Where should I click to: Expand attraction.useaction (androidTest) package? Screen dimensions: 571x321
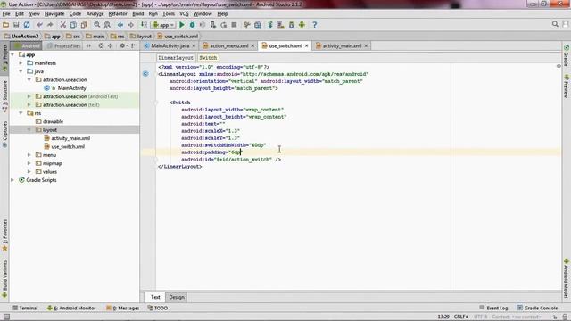click(29, 96)
